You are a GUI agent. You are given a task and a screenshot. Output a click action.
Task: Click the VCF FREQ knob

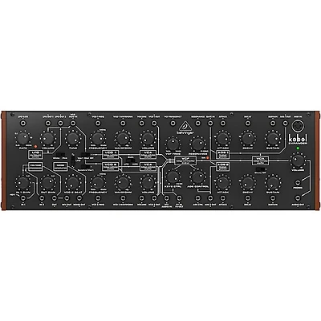click(173, 144)
